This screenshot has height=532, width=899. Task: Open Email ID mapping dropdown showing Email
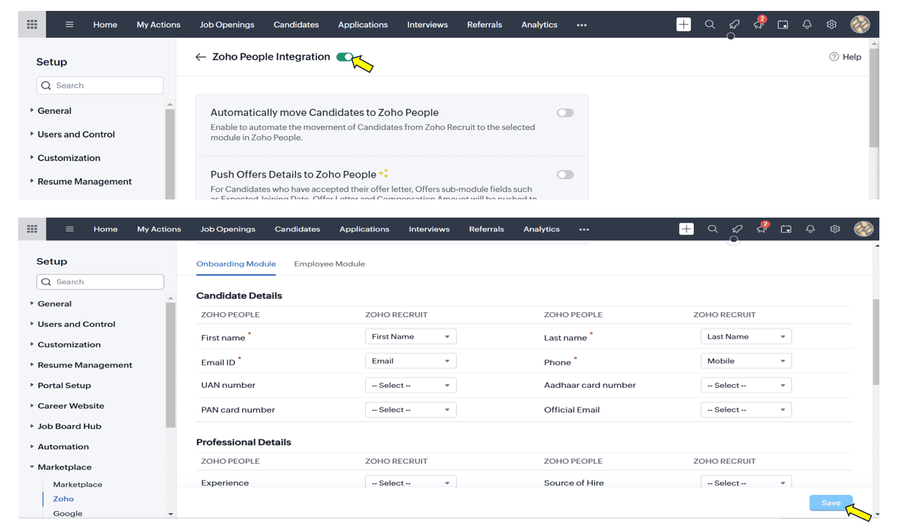(411, 361)
